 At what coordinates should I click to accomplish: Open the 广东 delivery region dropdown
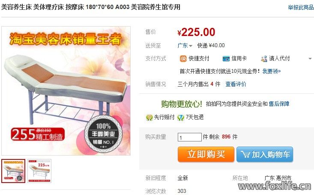pyautogui.click(x=185, y=45)
